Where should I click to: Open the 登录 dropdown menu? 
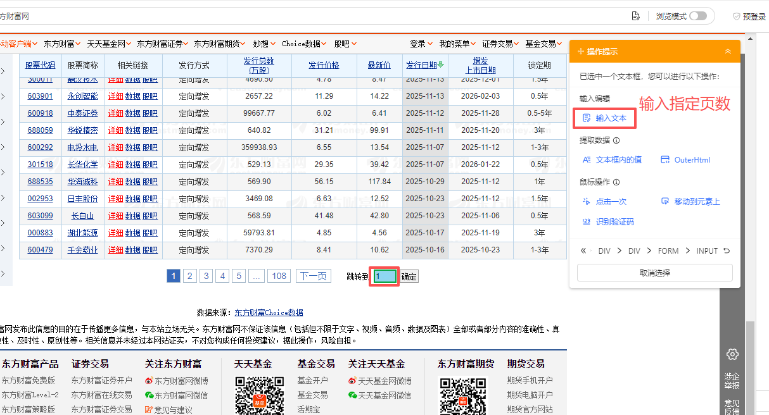tap(421, 44)
